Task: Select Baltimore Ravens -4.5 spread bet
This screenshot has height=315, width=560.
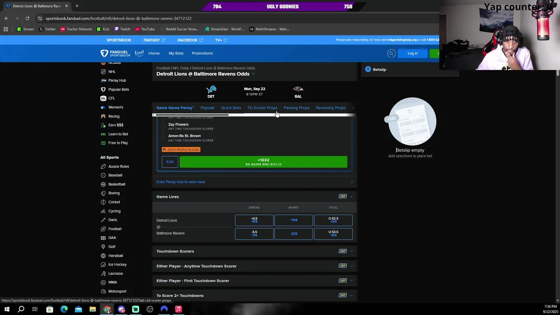Action: [x=254, y=234]
